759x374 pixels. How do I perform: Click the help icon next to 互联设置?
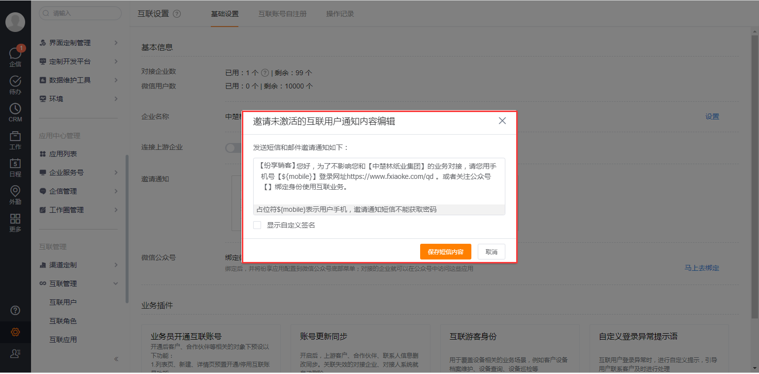177,14
